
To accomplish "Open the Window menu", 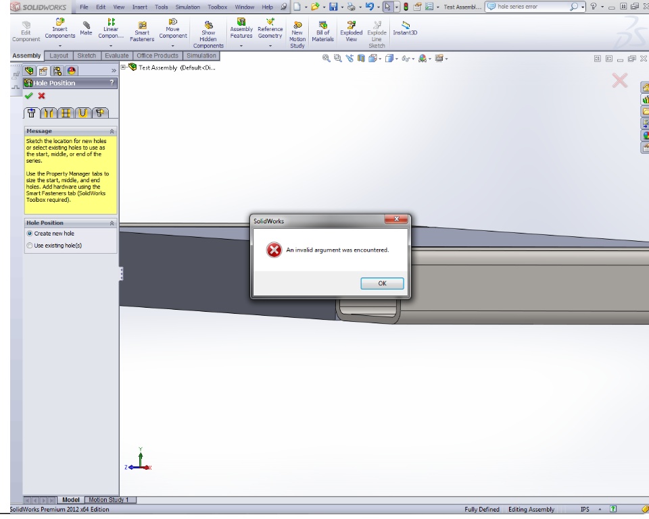I will click(245, 7).
